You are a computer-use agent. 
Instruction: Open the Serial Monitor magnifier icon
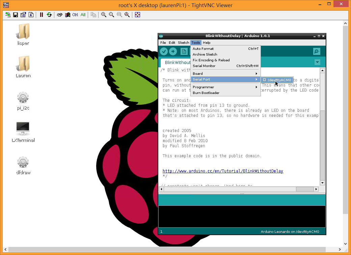point(317,52)
